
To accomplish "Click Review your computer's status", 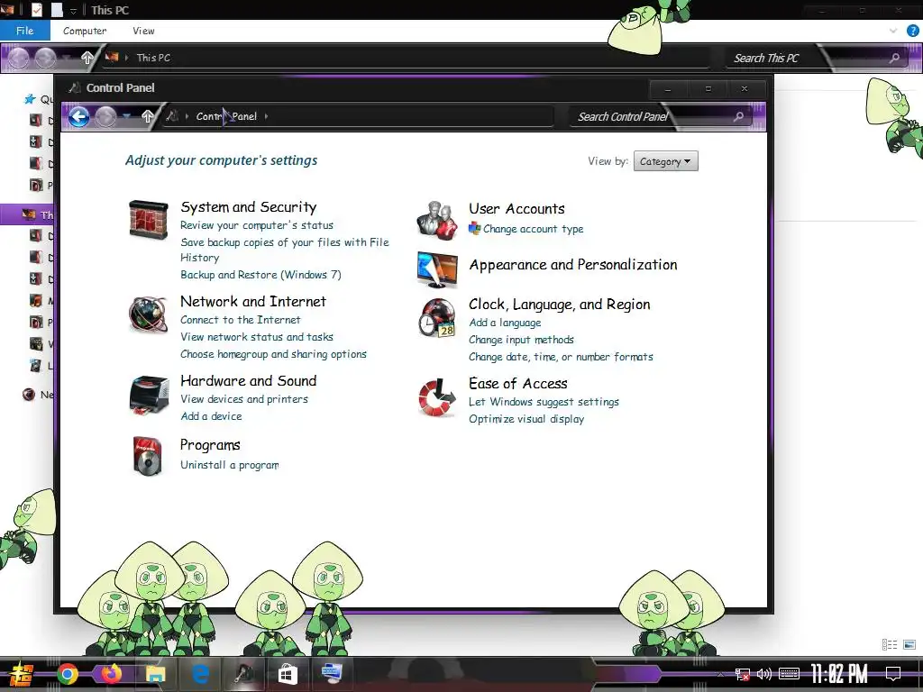I will [257, 225].
